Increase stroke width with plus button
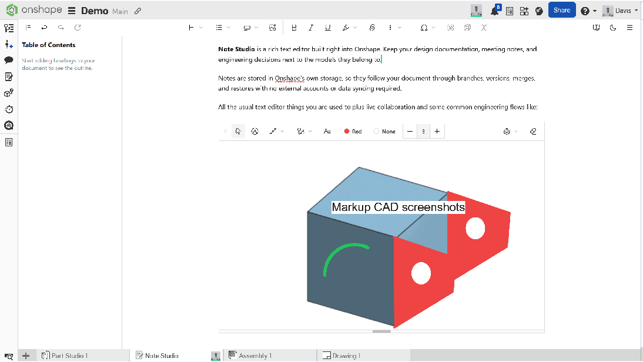The width and height of the screenshot is (643, 362). click(x=437, y=131)
